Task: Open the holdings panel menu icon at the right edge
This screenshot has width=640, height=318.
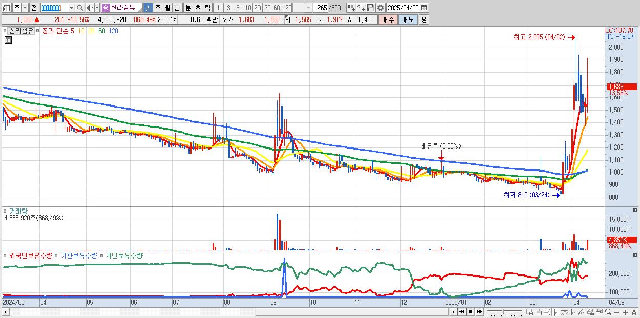Action: coord(635,253)
